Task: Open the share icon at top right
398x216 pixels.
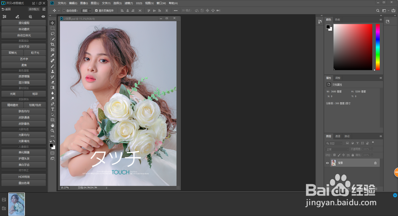Action: point(394,11)
